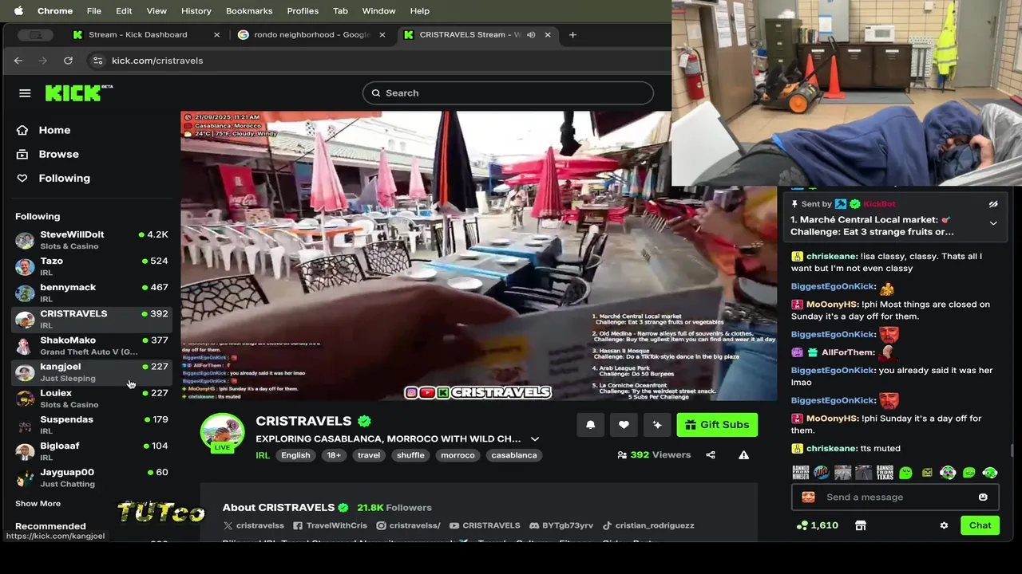Viewport: 1022px width, 574px height.
Task: Open the Chrome View menu
Action: click(156, 11)
